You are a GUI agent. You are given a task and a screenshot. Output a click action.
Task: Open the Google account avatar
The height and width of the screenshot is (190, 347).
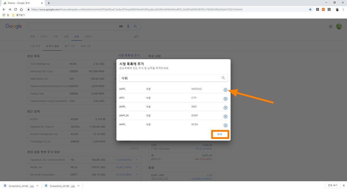tap(339, 26)
